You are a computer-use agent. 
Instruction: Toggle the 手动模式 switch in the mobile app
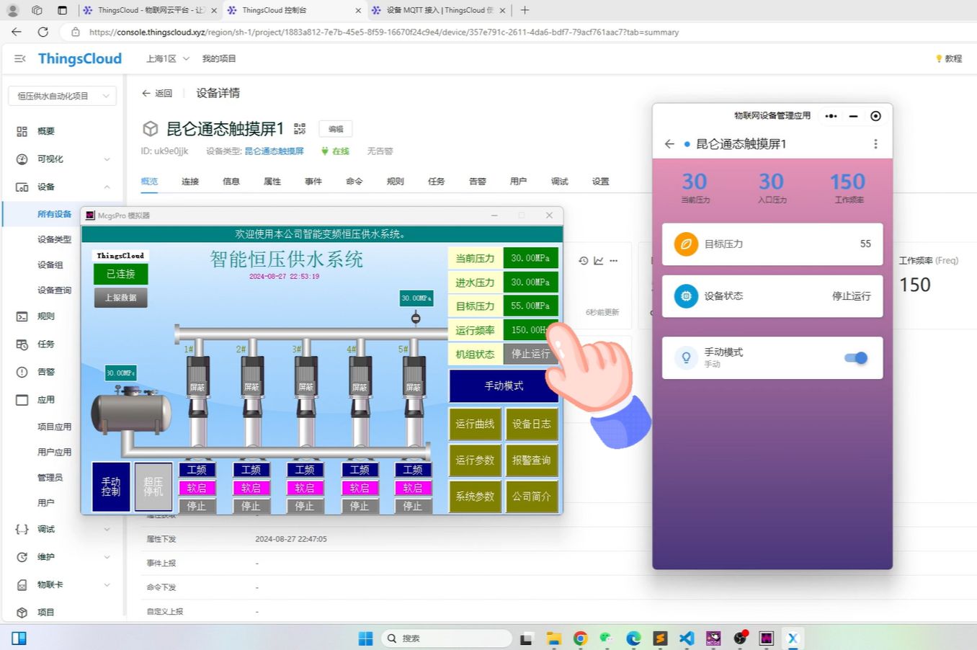click(855, 358)
